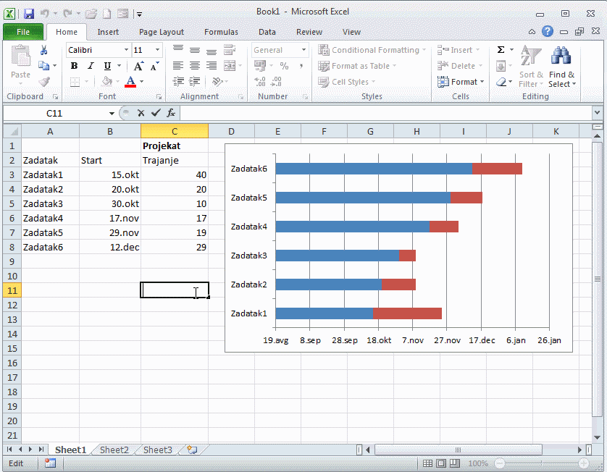Cancel the cell entry with formula bar X
607x472 pixels.
pyautogui.click(x=141, y=113)
